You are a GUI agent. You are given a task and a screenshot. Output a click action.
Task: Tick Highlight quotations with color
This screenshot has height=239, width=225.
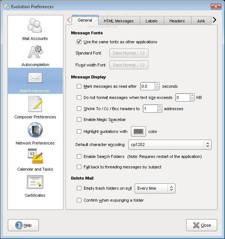(79, 131)
